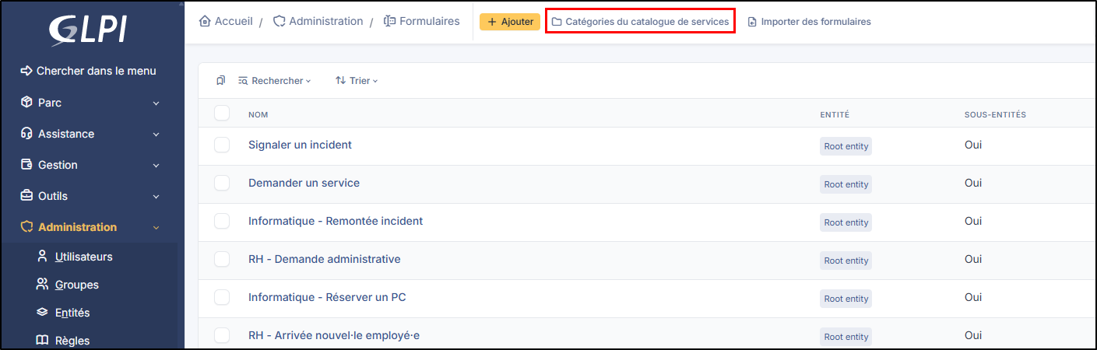
Task: Sort by the ENTITÉ column header
Action: 835,114
